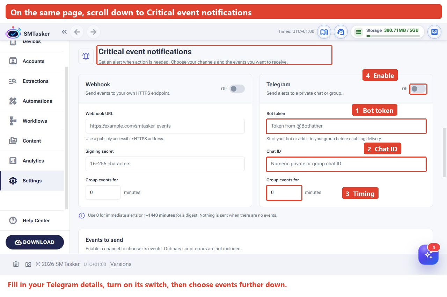447x297 pixels.
Task: Click the bell icon beside Critical event notifications
Action: click(x=86, y=56)
